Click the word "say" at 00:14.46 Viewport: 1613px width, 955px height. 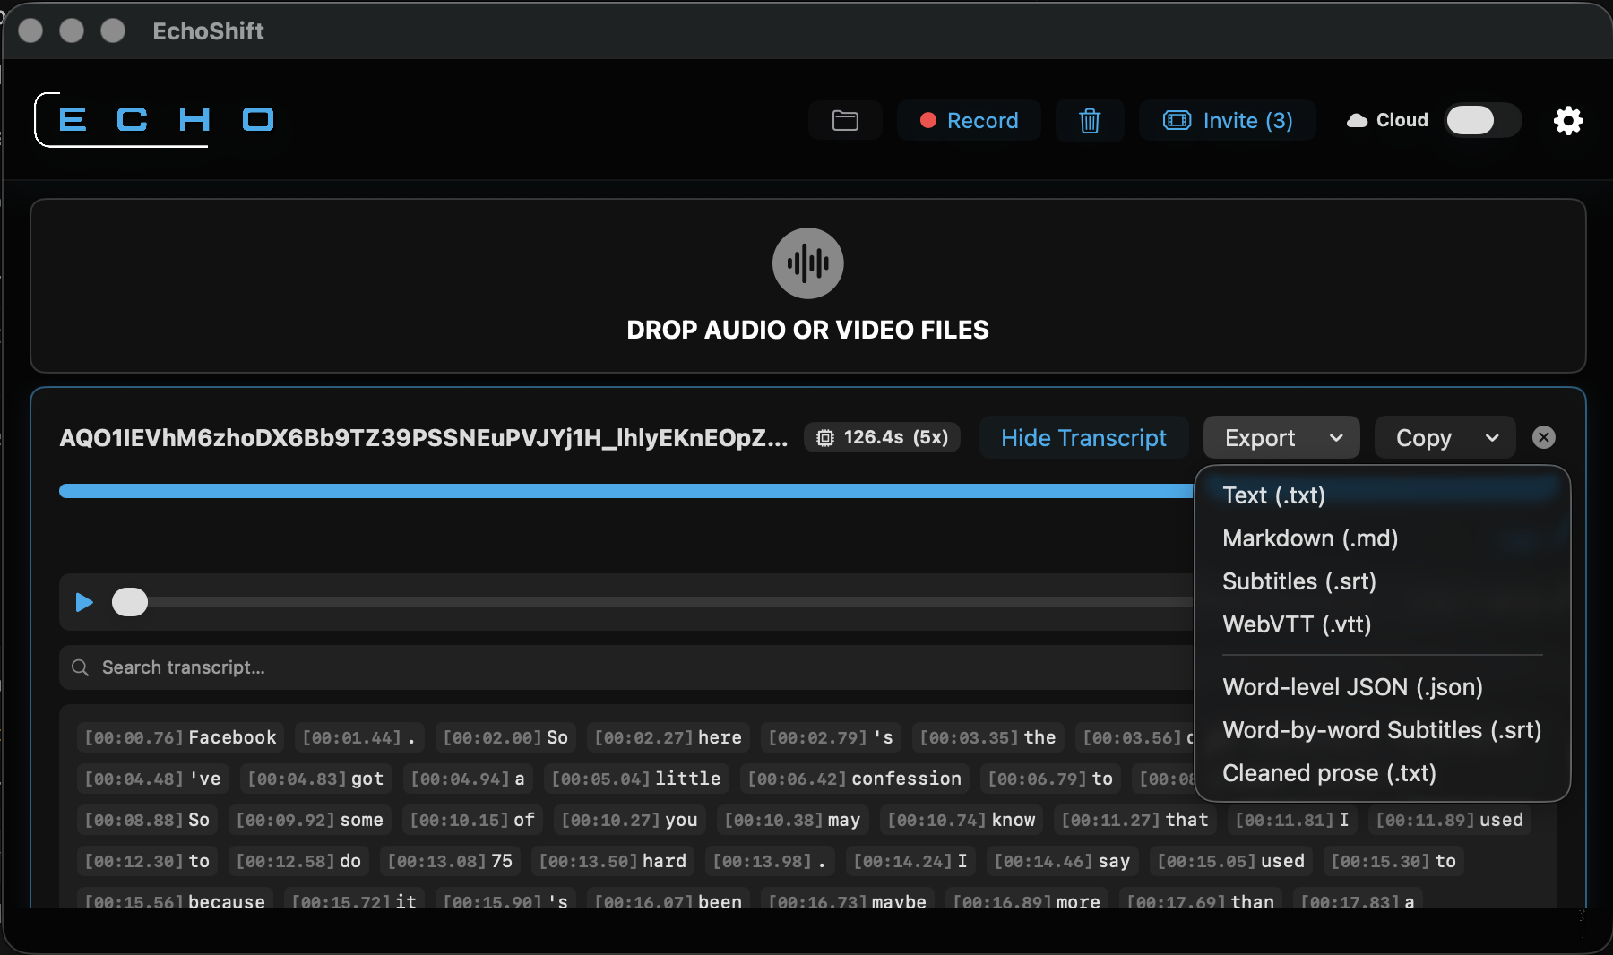[x=1062, y=861]
